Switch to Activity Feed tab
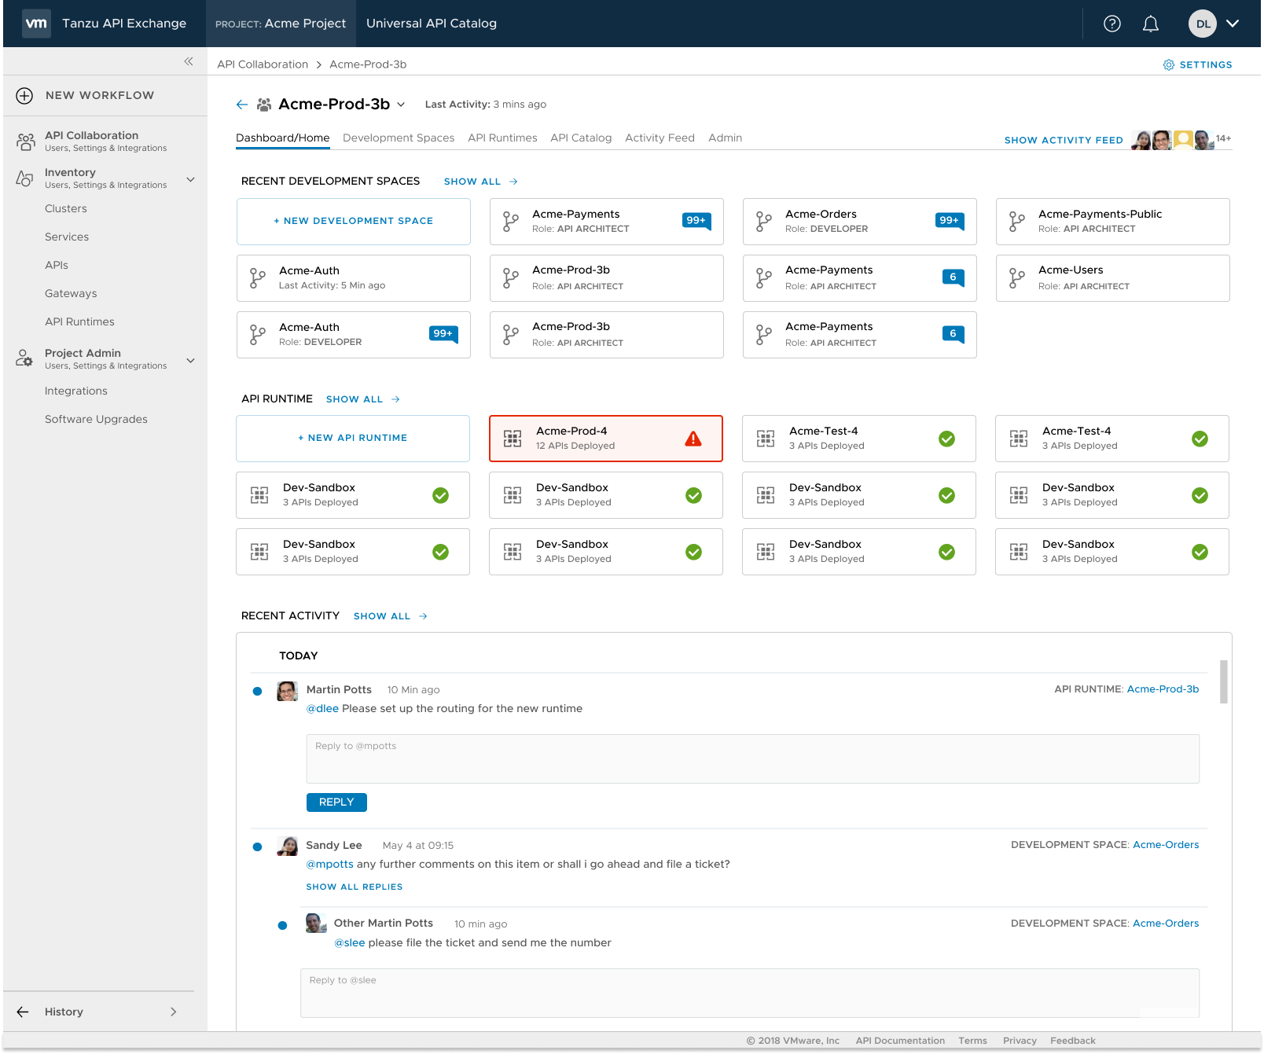Image resolution: width=1264 pixels, height=1054 pixels. pos(660,138)
